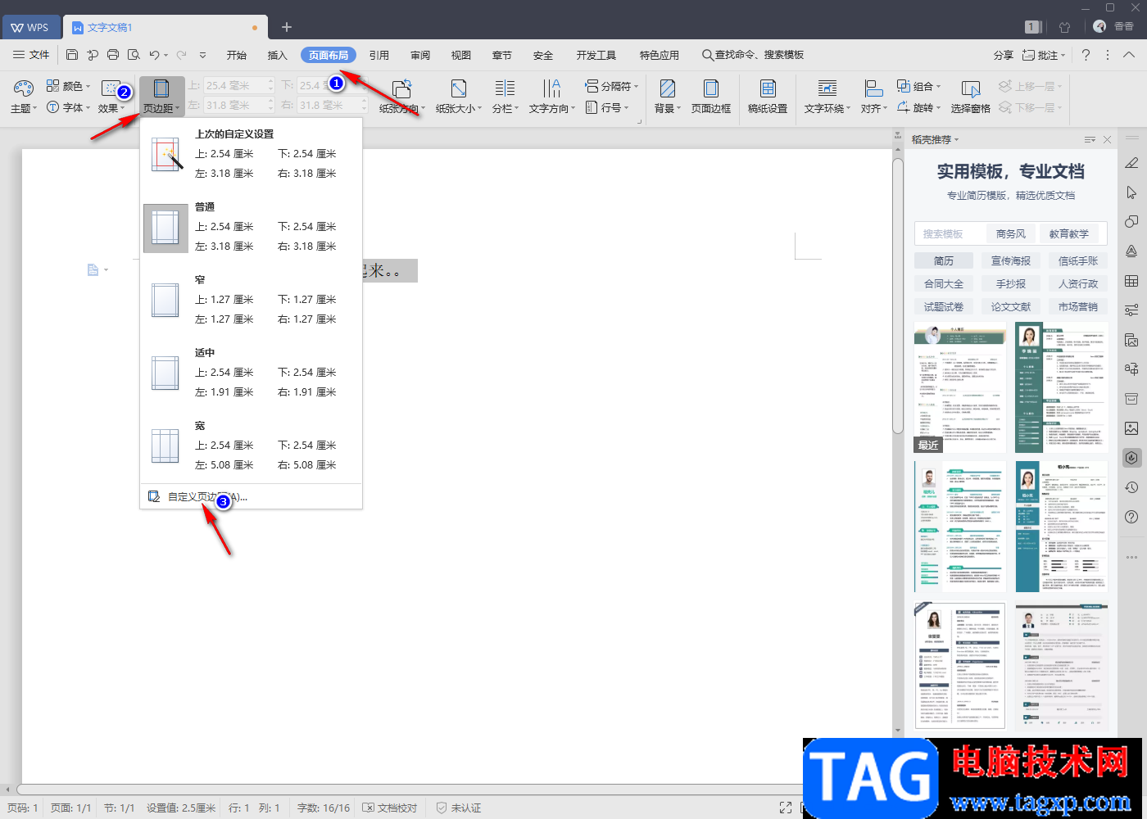This screenshot has height=819, width=1147.
Task: Click the 字数: 16/16 status bar entry
Action: point(323,808)
